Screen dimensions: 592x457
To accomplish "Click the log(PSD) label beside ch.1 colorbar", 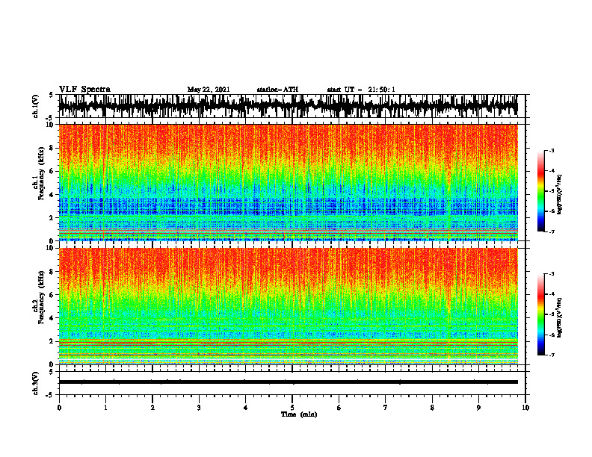I will (x=560, y=195).
